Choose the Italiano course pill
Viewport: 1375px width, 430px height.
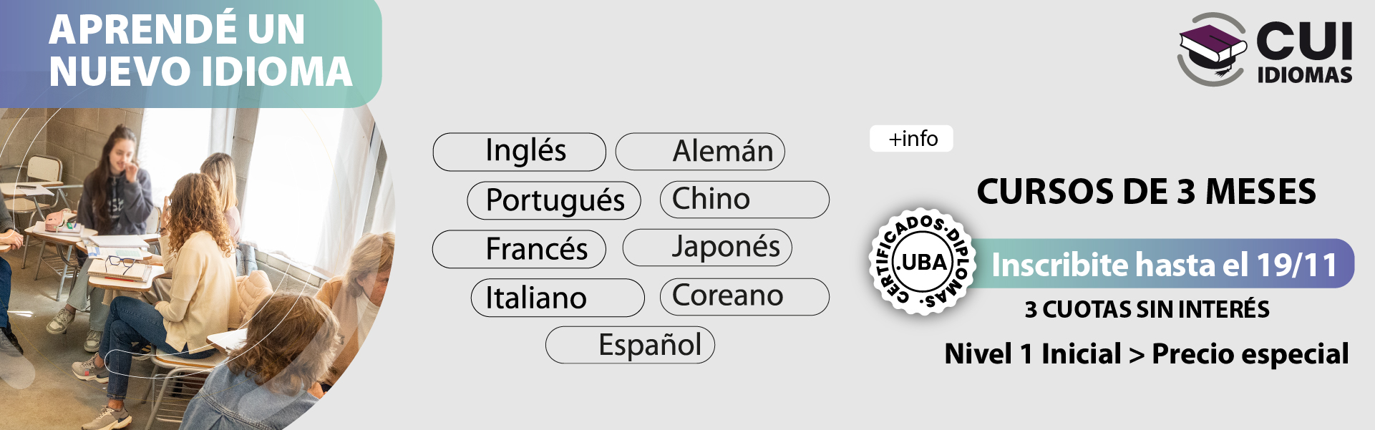point(558,298)
